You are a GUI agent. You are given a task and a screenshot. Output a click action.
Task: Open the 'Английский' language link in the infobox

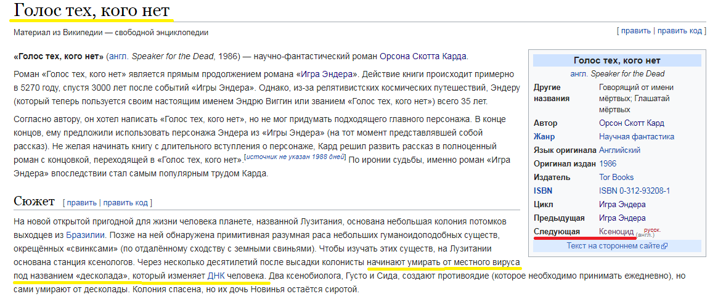[x=619, y=150]
